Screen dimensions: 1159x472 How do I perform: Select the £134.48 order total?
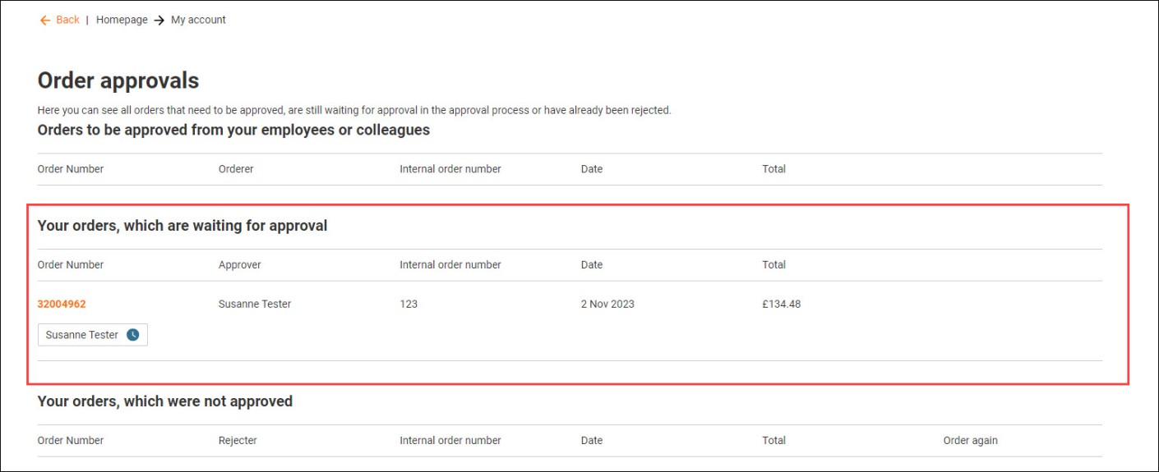click(x=781, y=304)
